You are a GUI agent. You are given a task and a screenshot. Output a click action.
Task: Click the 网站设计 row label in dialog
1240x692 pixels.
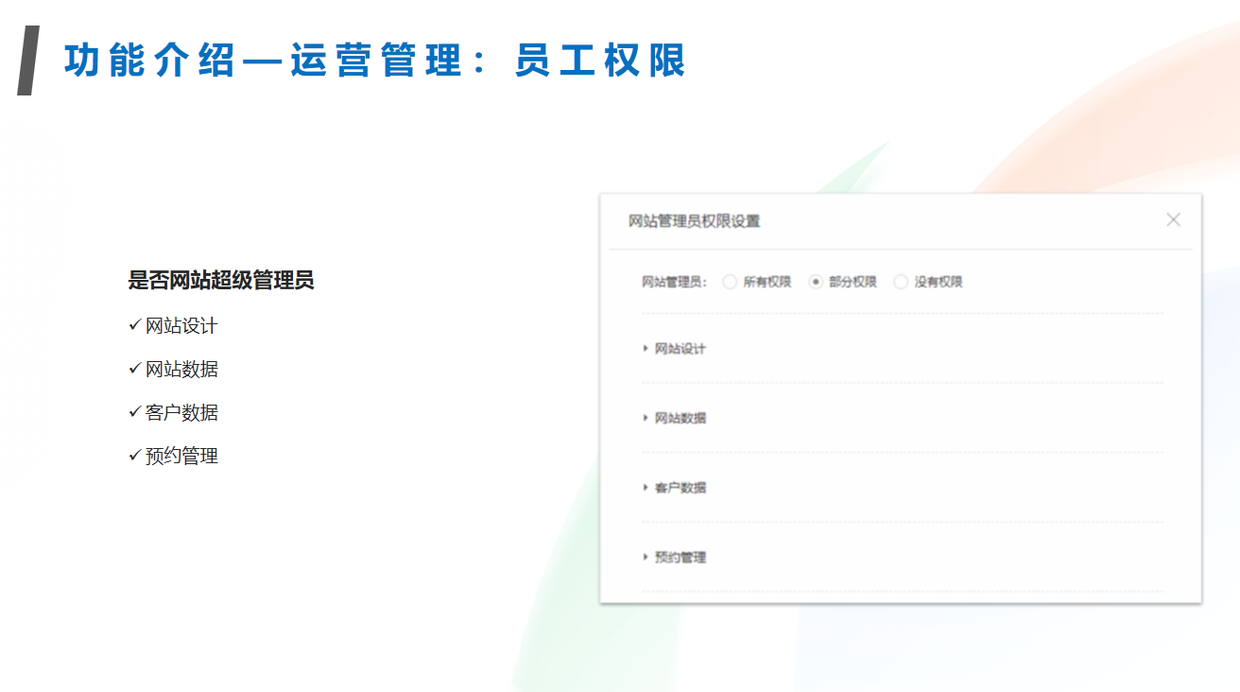(x=680, y=349)
